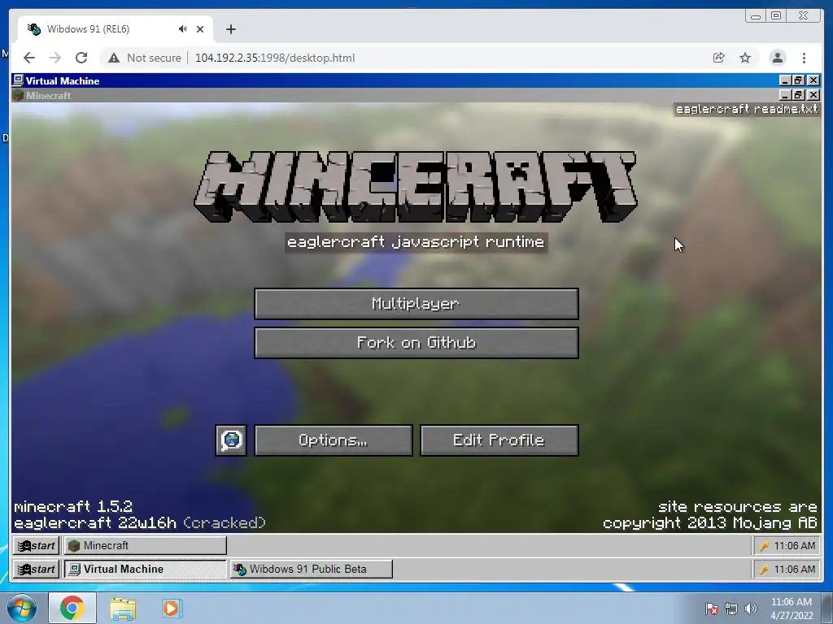Click Chrome in the Windows taskbar
The image size is (833, 624).
click(72, 608)
